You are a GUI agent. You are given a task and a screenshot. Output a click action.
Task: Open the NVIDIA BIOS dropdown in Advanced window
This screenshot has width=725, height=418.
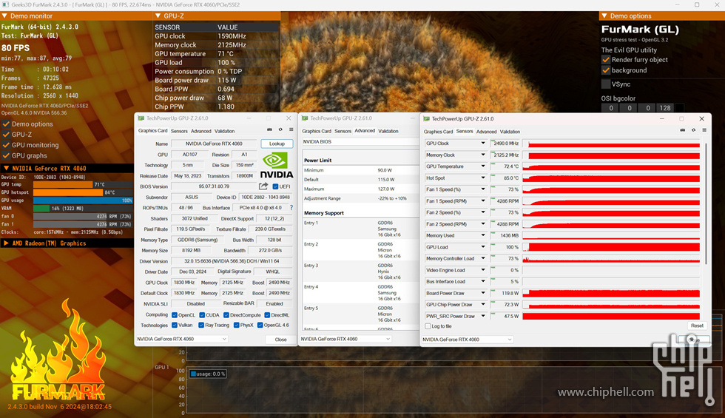click(360, 141)
